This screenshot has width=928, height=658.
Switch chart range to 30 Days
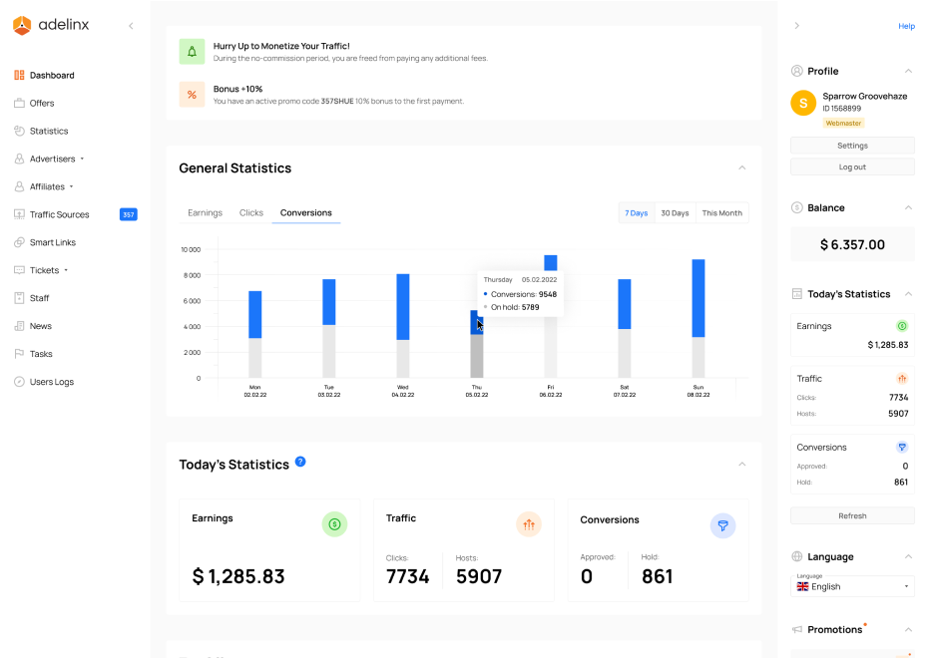tap(675, 212)
